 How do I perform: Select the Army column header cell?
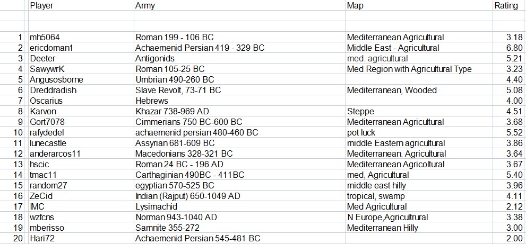240,5
